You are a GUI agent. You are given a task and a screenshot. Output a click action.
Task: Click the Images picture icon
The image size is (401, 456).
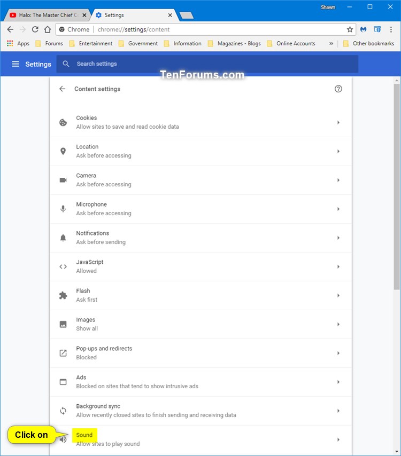coord(63,324)
